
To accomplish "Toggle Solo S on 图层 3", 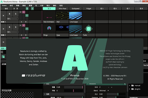I will [x=16, y=14].
